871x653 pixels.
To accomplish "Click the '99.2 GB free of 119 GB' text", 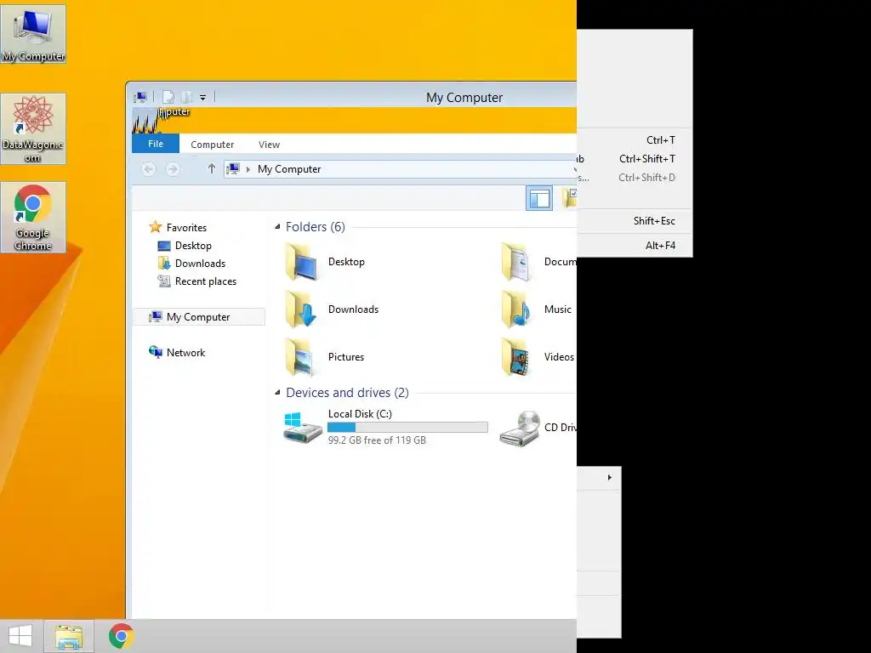I will point(377,440).
